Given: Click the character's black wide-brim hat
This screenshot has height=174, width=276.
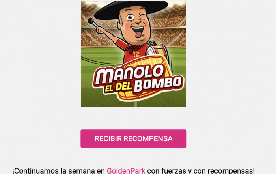Looking at the screenshot, I should [x=131, y=9].
